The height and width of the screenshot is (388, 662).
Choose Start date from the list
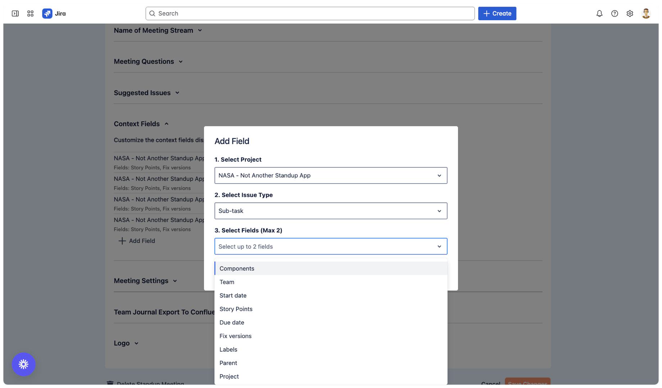331,295
